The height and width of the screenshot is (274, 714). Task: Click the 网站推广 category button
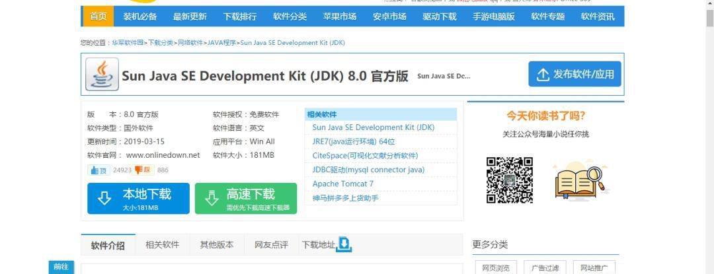click(x=594, y=267)
